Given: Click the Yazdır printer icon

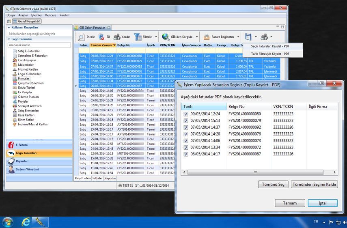Looking at the screenshot, I should pos(116,37).
